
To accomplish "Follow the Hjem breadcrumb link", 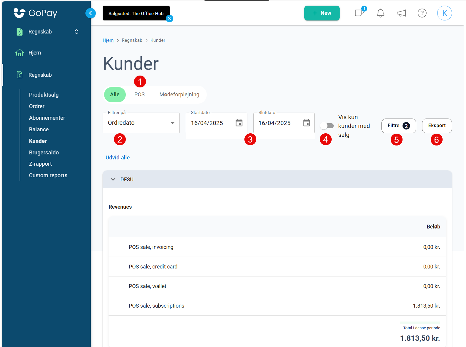I will [108, 40].
